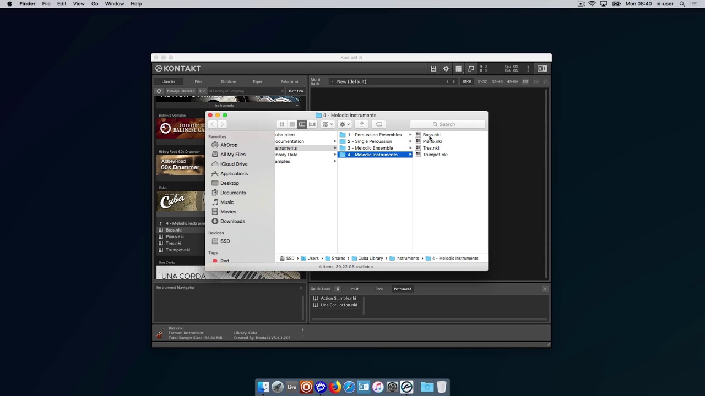Open Safari from the Dock
The image size is (705, 396).
pos(349,387)
